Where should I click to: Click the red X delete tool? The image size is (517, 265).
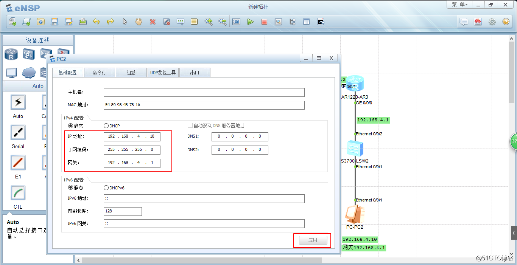(x=153, y=22)
